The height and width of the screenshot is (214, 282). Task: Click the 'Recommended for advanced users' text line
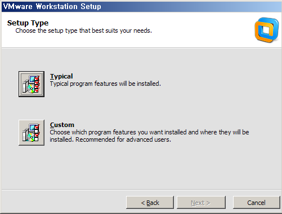(123, 139)
